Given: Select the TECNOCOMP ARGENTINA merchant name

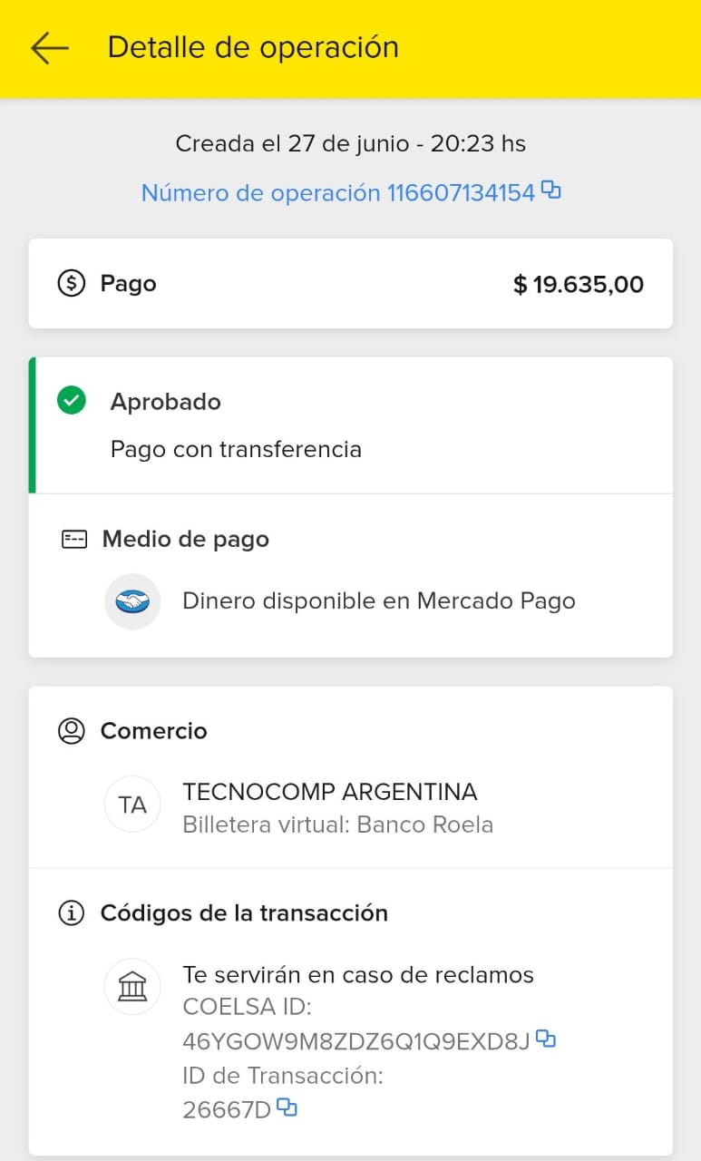Looking at the screenshot, I should 330,792.
